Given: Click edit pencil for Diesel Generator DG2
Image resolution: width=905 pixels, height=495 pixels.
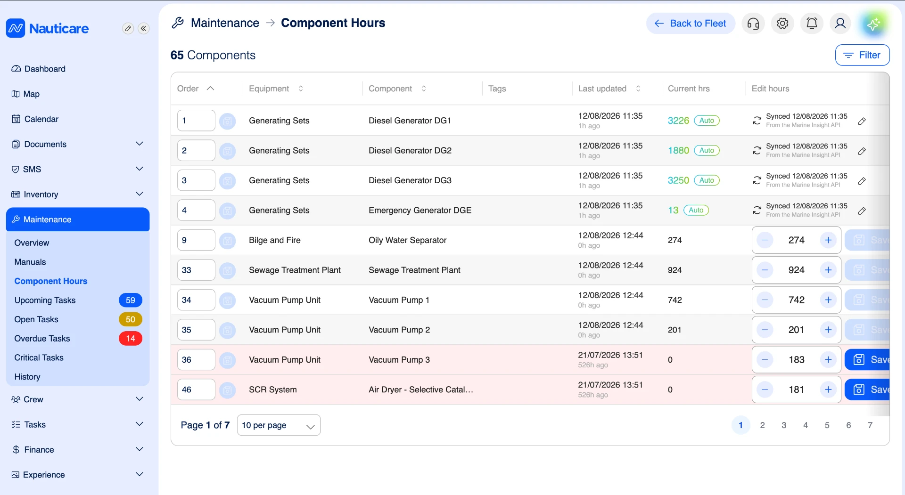Looking at the screenshot, I should (862, 151).
